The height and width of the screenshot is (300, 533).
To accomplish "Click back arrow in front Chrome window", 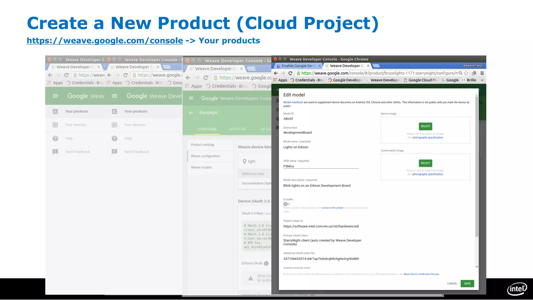I will 276,73.
